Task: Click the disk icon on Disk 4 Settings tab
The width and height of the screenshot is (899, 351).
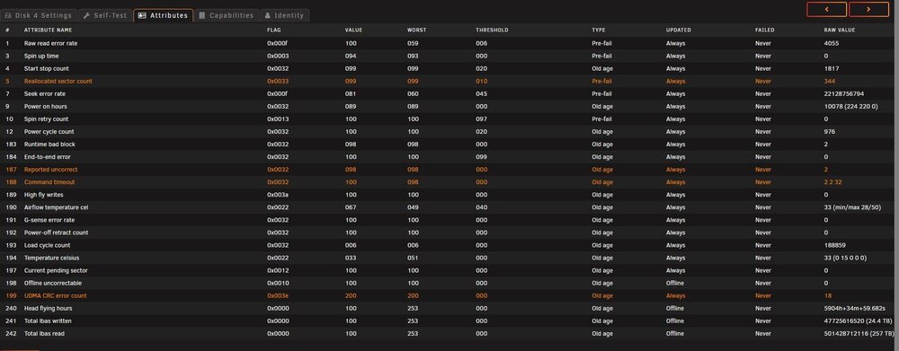Action: [9, 15]
